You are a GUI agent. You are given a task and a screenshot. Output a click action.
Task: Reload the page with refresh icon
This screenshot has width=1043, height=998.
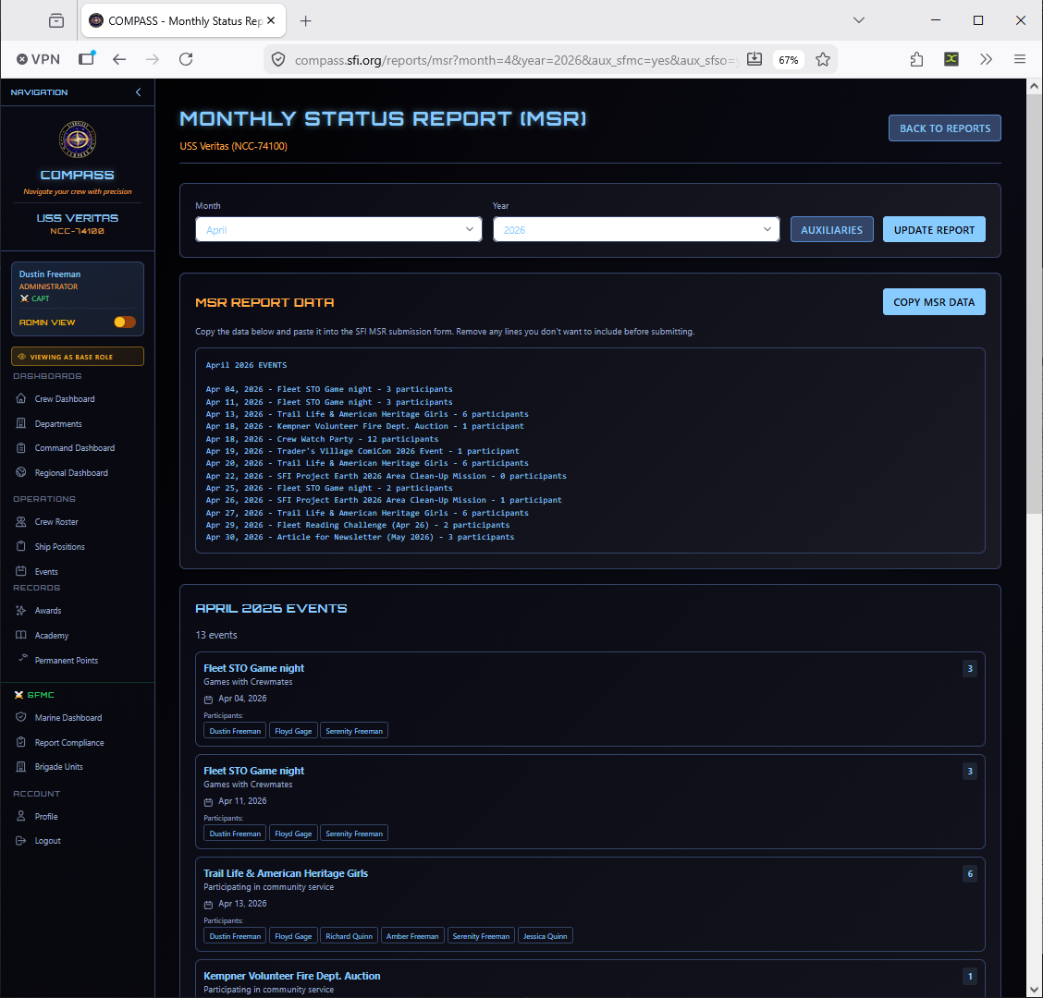click(x=186, y=59)
